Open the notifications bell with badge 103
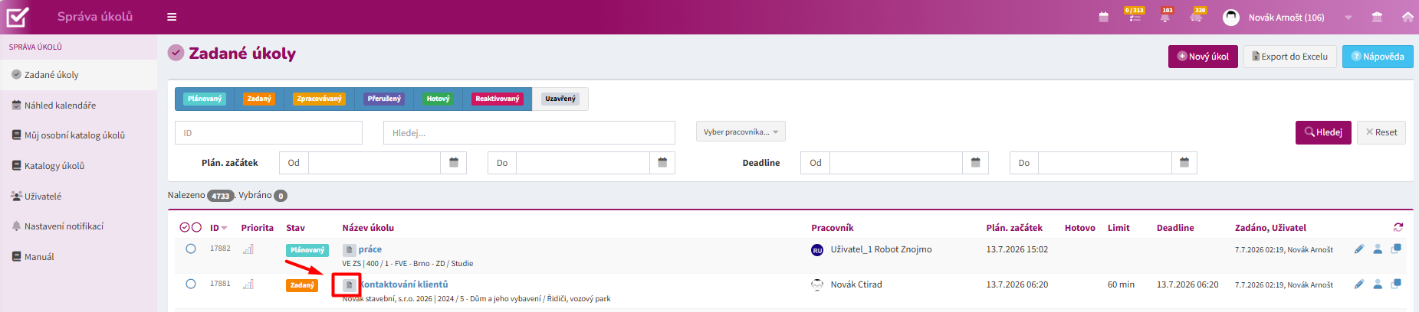This screenshot has width=1419, height=312. click(x=1165, y=16)
